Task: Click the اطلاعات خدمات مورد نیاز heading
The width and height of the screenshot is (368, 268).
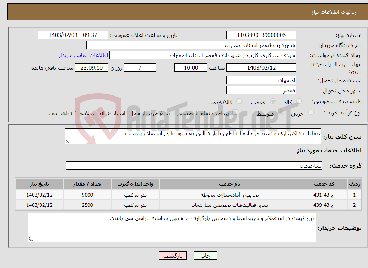Action: (x=329, y=151)
